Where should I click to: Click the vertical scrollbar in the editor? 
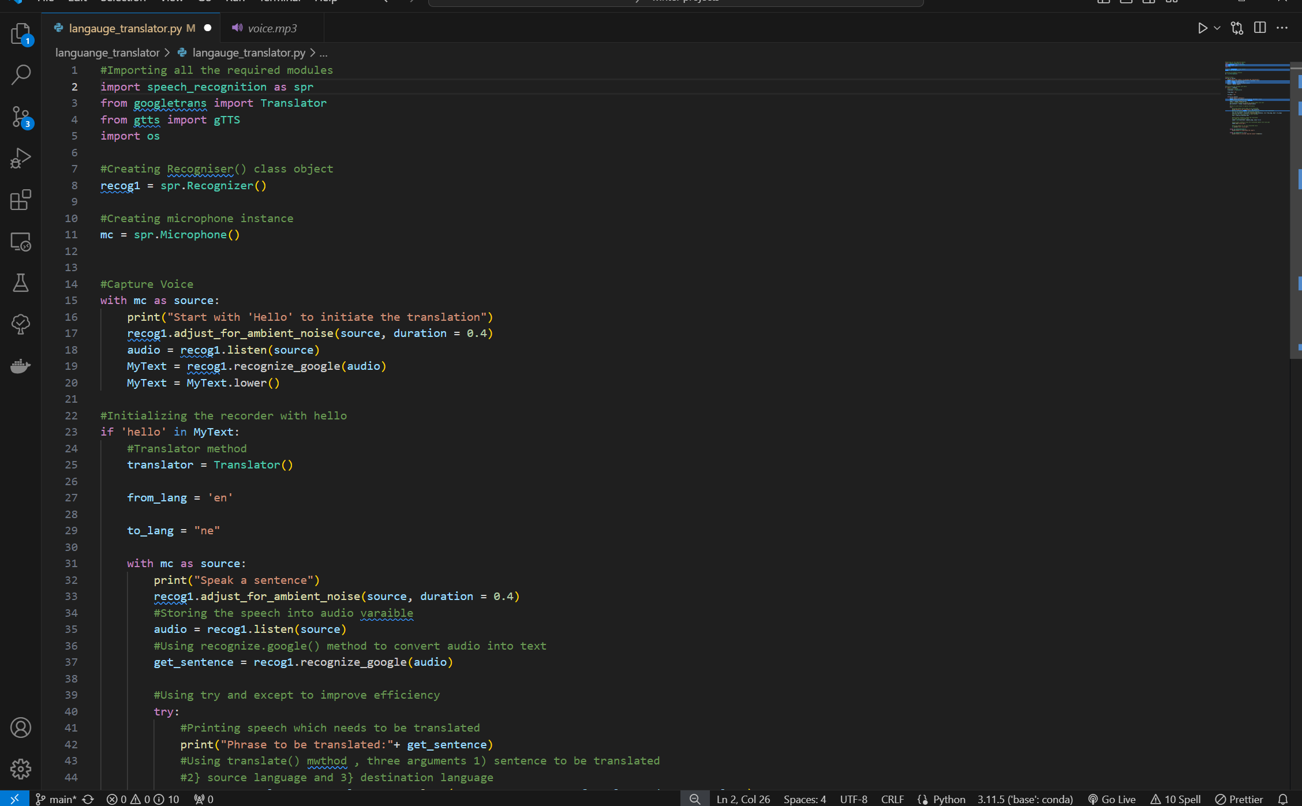[1296, 210]
